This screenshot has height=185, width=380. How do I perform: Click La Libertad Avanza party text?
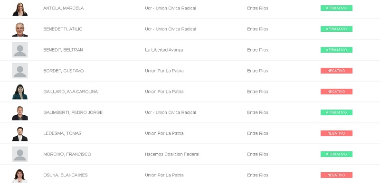coord(164,50)
